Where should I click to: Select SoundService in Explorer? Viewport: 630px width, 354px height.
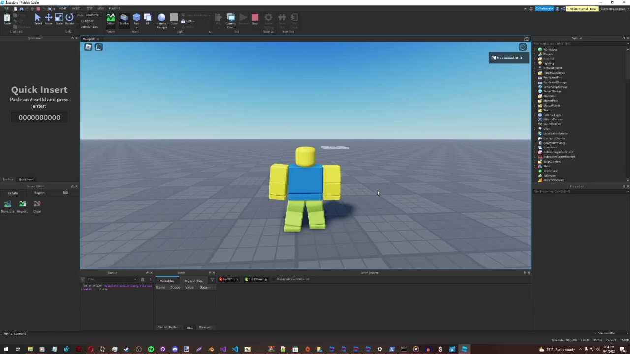(x=552, y=124)
